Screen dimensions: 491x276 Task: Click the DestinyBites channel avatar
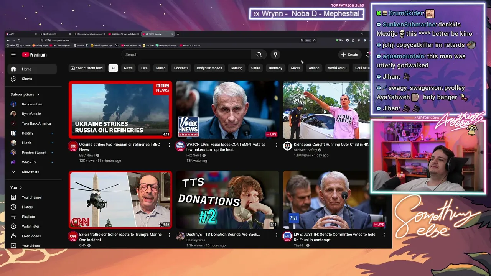(x=180, y=236)
